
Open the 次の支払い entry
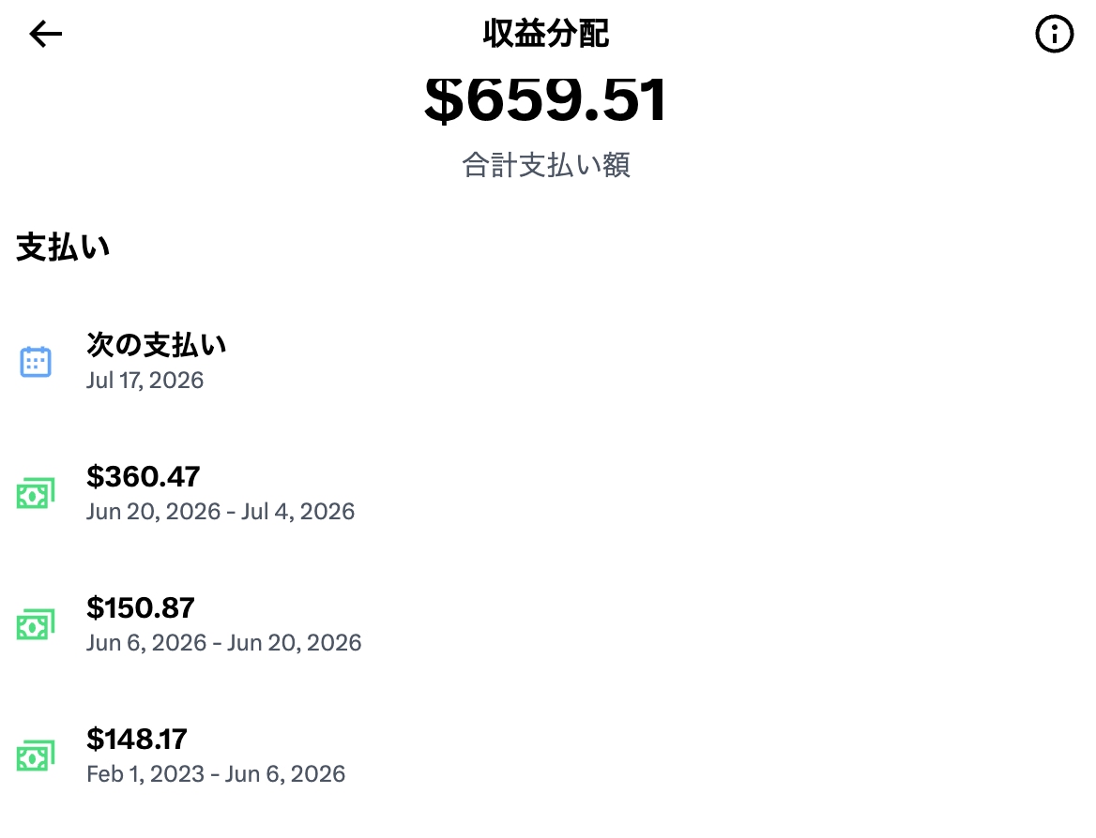point(157,344)
